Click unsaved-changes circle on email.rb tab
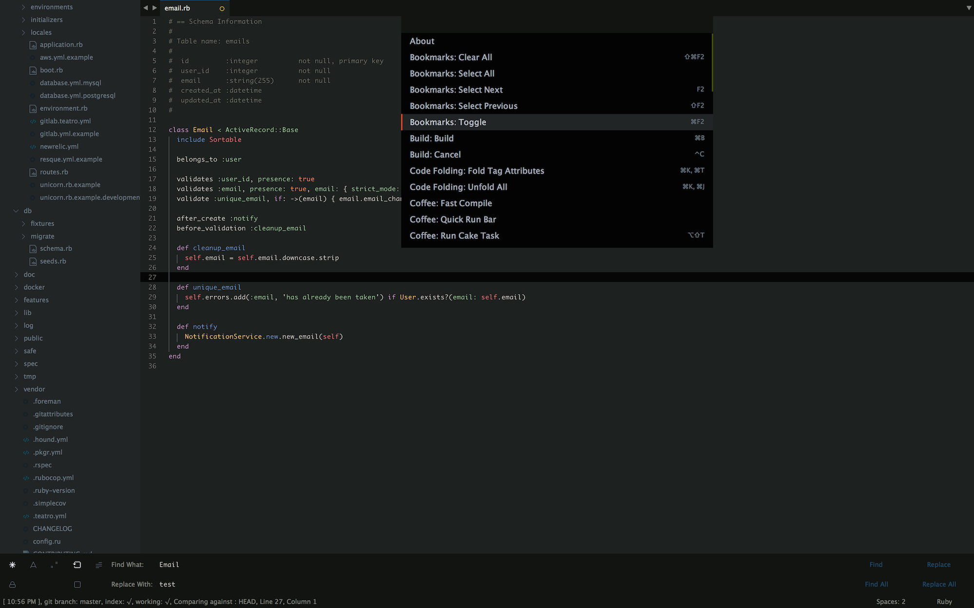Screen dimensions: 974x608 tap(222, 8)
